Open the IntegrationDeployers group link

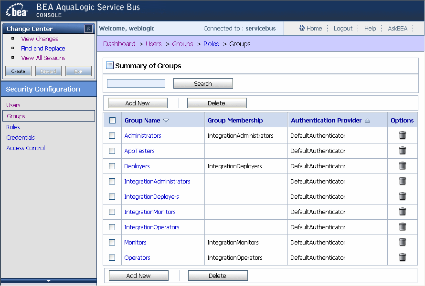coord(151,197)
